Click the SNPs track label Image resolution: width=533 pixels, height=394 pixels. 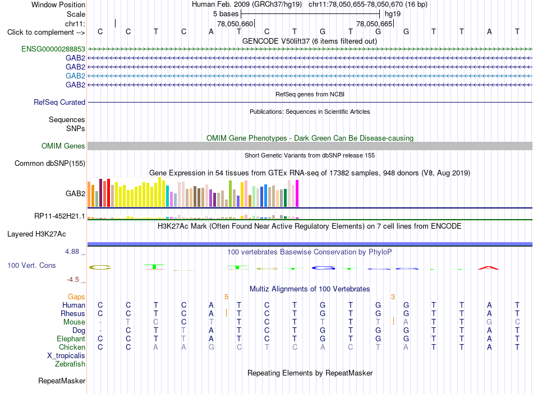click(x=76, y=129)
